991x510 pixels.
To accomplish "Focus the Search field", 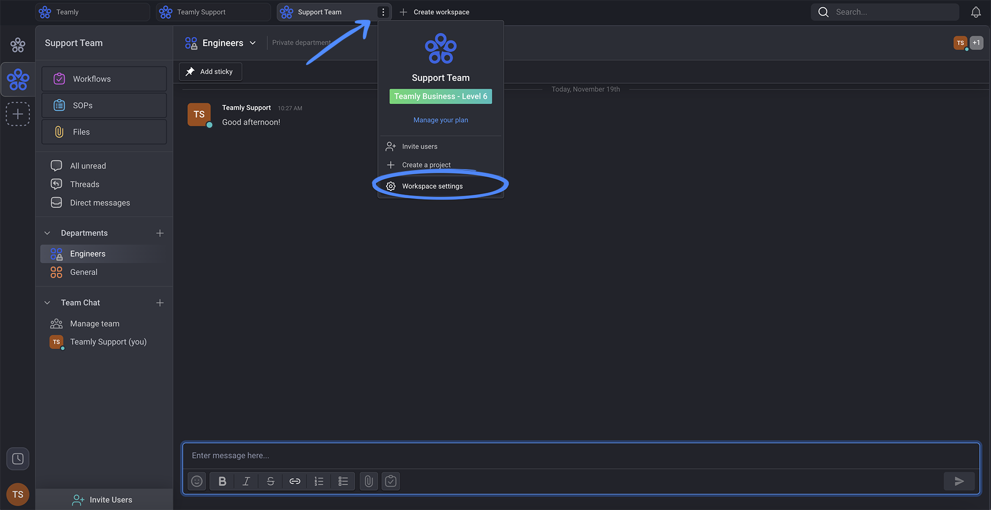I will [x=885, y=12].
